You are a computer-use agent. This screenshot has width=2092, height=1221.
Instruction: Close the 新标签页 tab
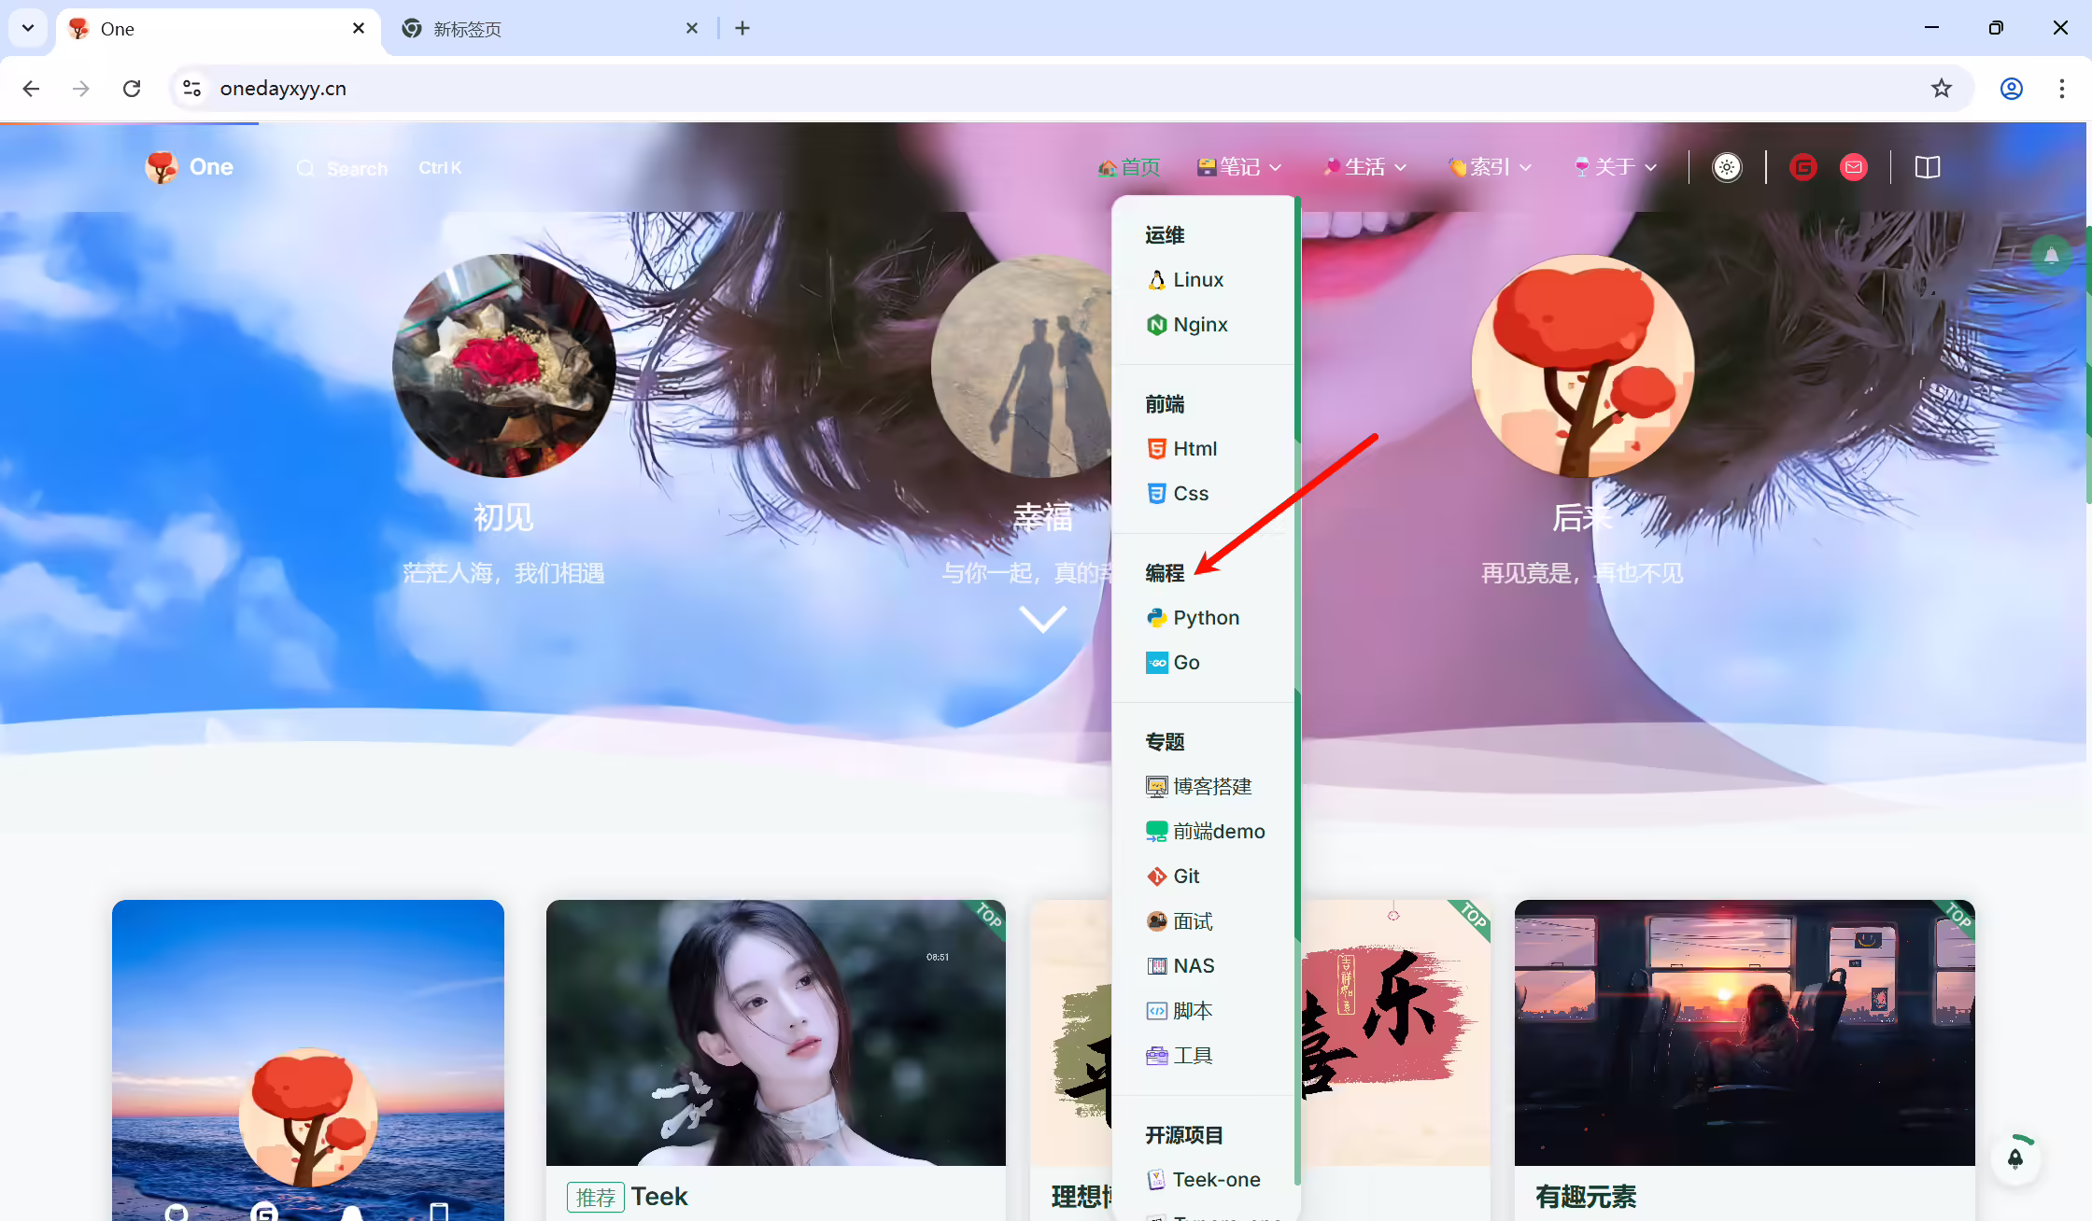[692, 28]
